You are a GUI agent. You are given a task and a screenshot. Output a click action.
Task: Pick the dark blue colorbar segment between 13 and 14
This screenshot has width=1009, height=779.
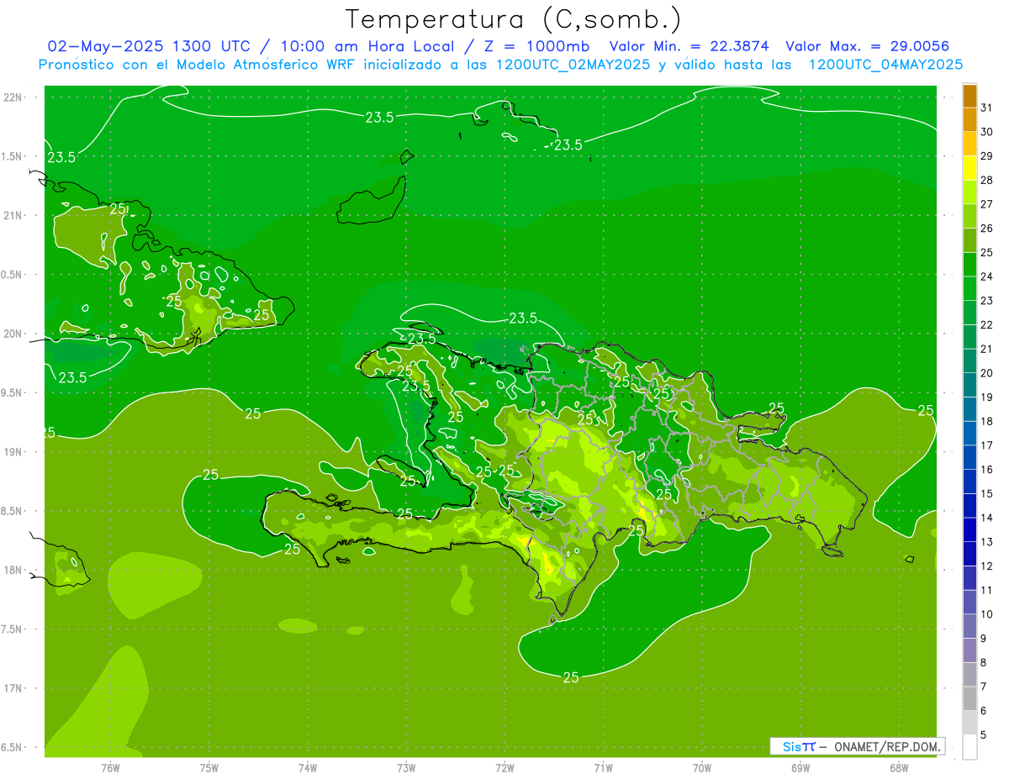(x=969, y=529)
